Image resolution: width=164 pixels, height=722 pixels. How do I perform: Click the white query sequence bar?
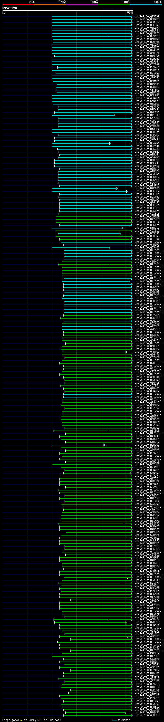click(x=67, y=11)
